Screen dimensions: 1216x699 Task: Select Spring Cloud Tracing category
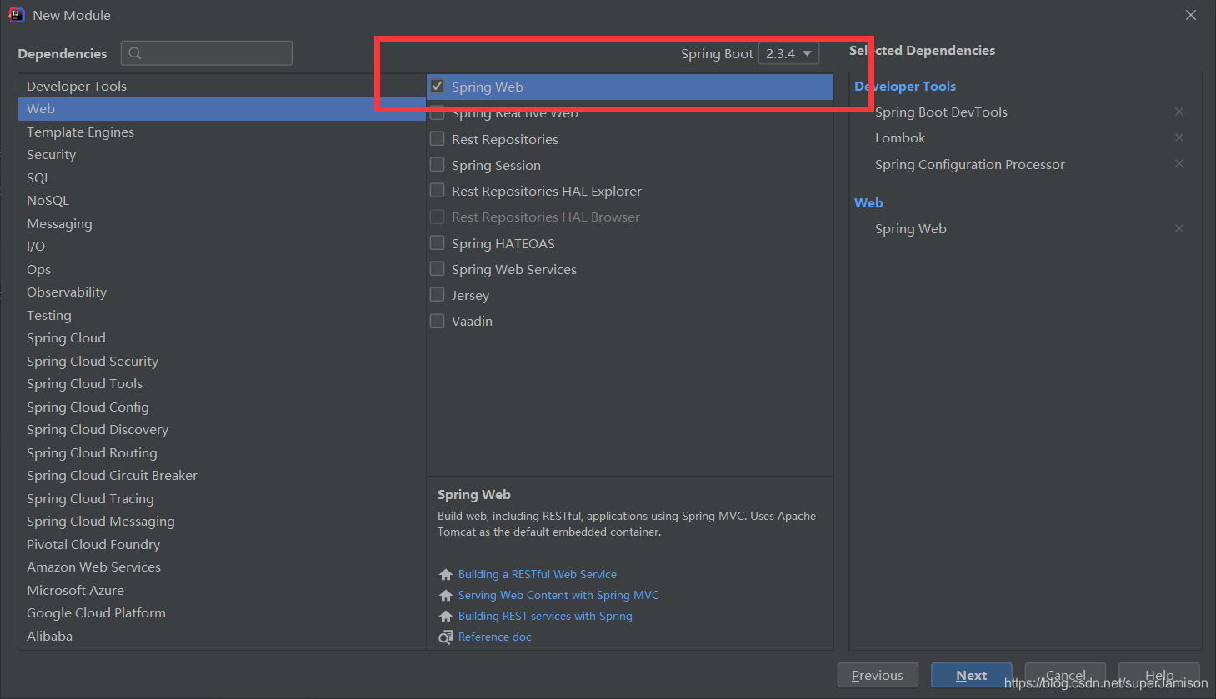coord(222,498)
